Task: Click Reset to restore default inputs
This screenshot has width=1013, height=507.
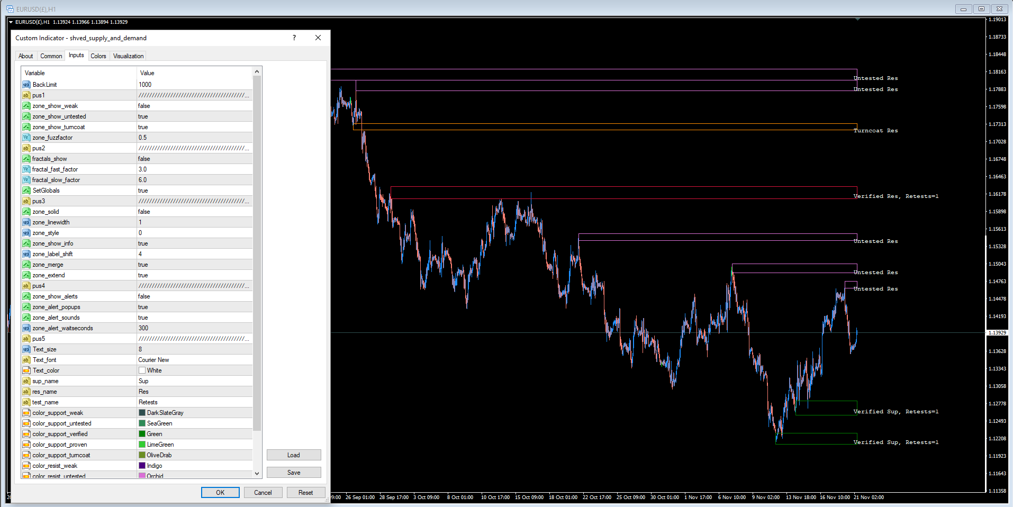Action: point(306,493)
